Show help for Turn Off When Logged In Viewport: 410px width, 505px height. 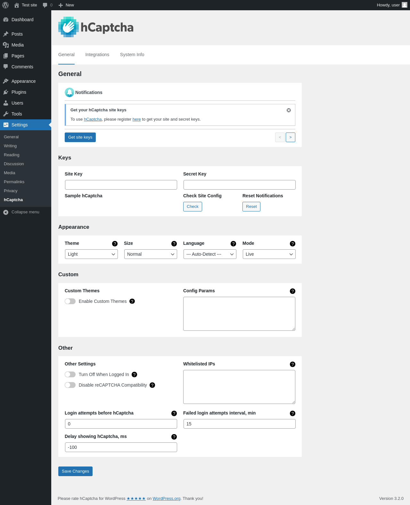(135, 374)
